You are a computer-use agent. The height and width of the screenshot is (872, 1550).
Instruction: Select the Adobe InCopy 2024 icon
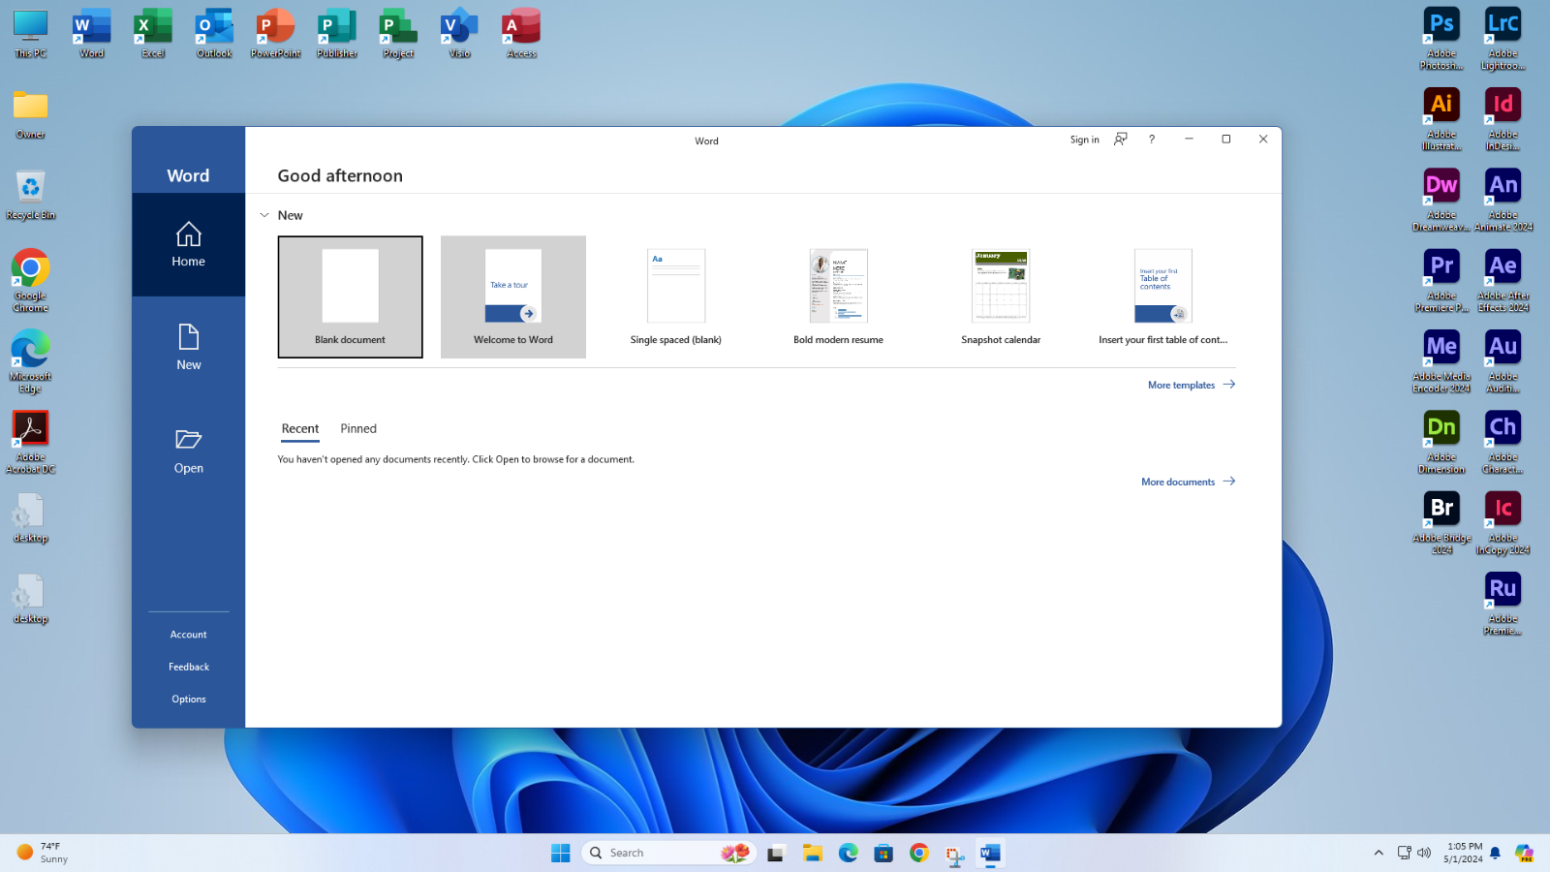point(1503,523)
